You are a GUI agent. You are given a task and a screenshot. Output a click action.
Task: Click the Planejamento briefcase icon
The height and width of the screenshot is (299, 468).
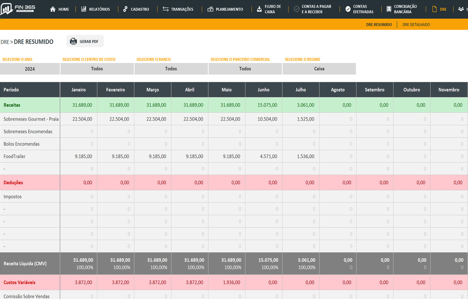[210, 9]
